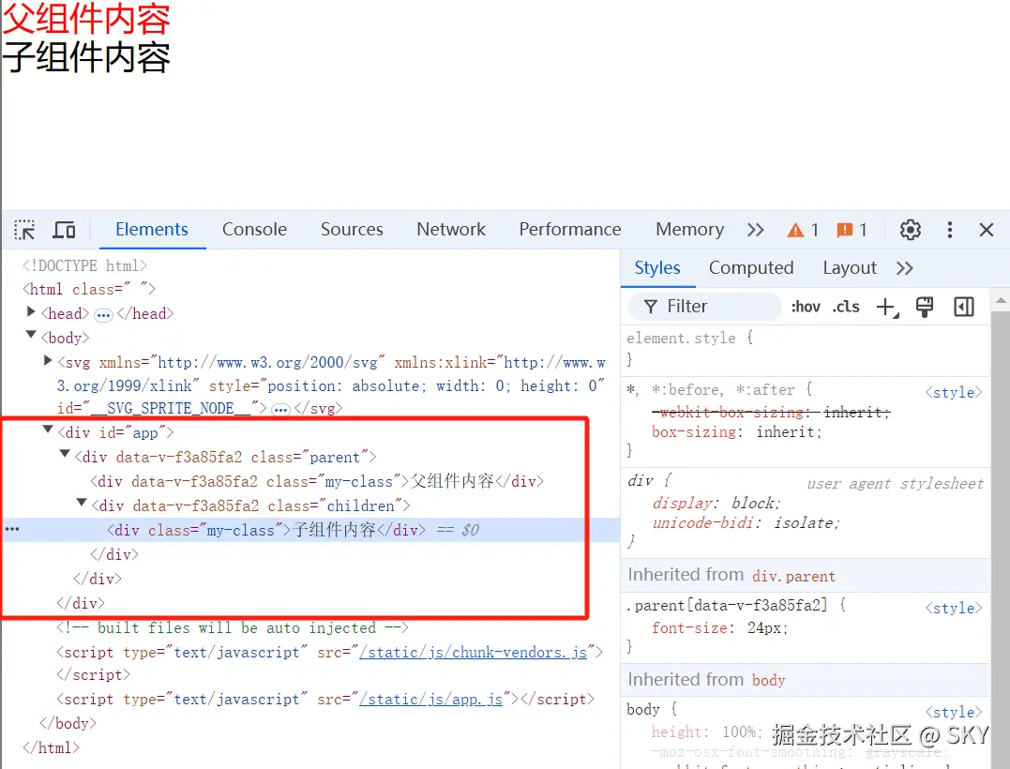The height and width of the screenshot is (769, 1010).
Task: Open the /static/js/app.js script link
Action: [x=431, y=700]
